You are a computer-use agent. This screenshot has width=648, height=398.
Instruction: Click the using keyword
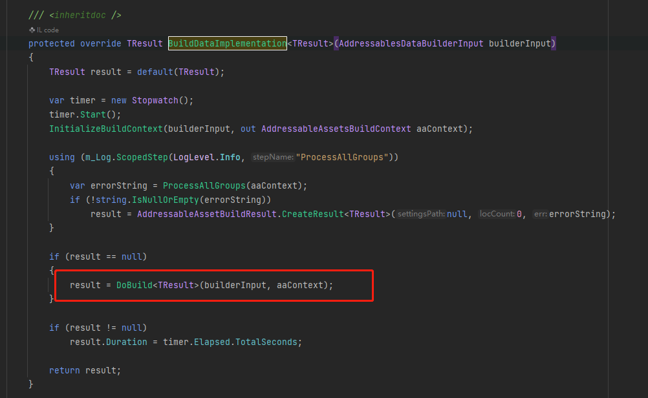[62, 157]
